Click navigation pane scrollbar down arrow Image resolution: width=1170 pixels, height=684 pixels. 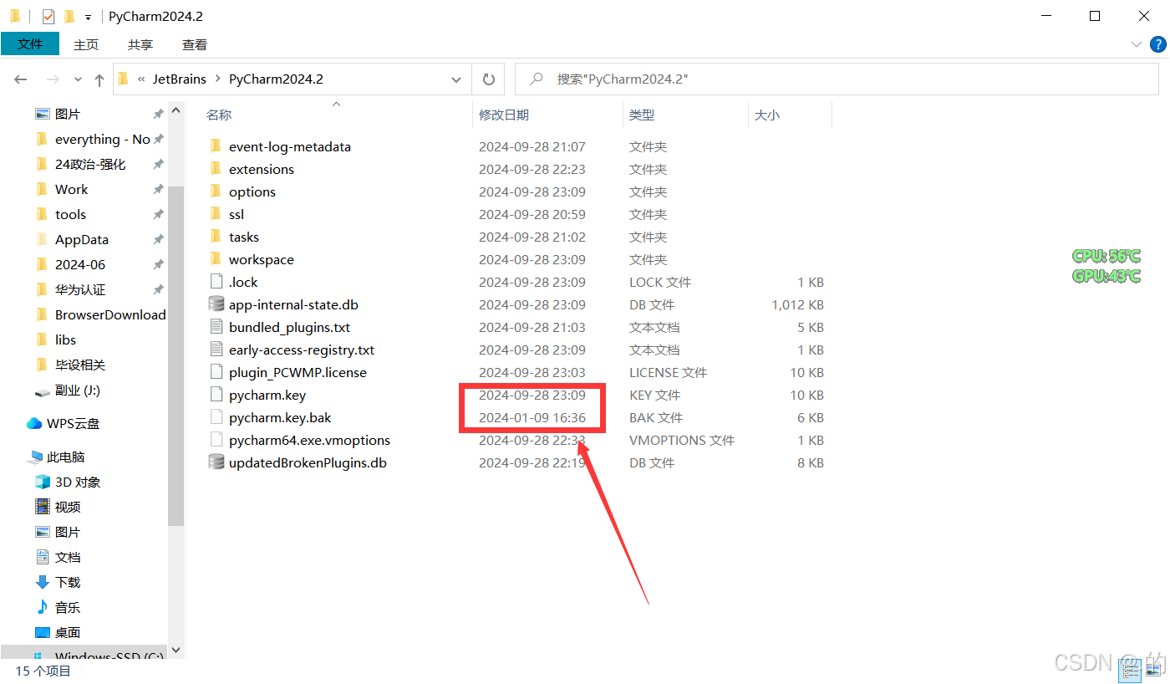click(x=175, y=649)
